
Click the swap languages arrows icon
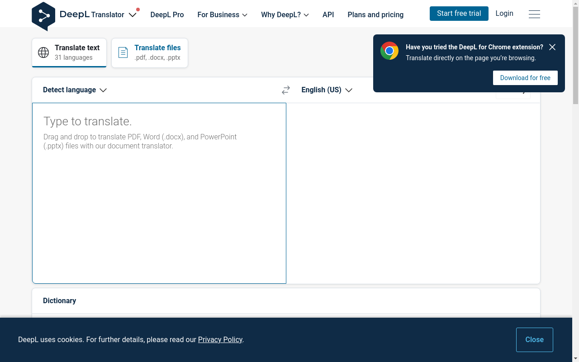pyautogui.click(x=285, y=90)
